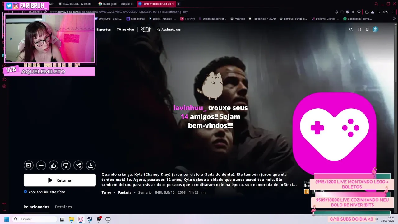Watch the movie trailer icon
The width and height of the screenshot is (398, 224).
tap(29, 166)
